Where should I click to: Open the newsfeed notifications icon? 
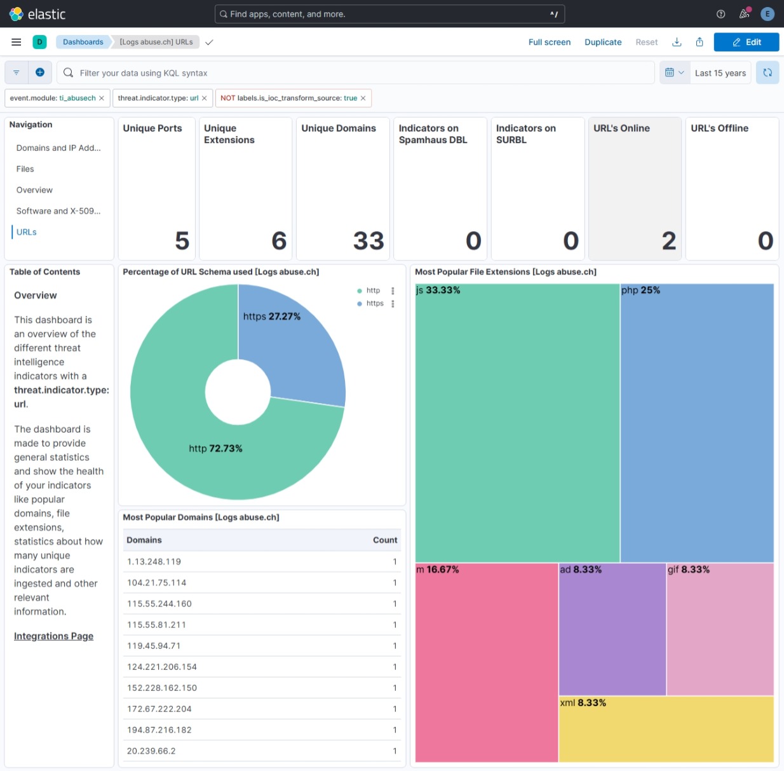tap(744, 14)
